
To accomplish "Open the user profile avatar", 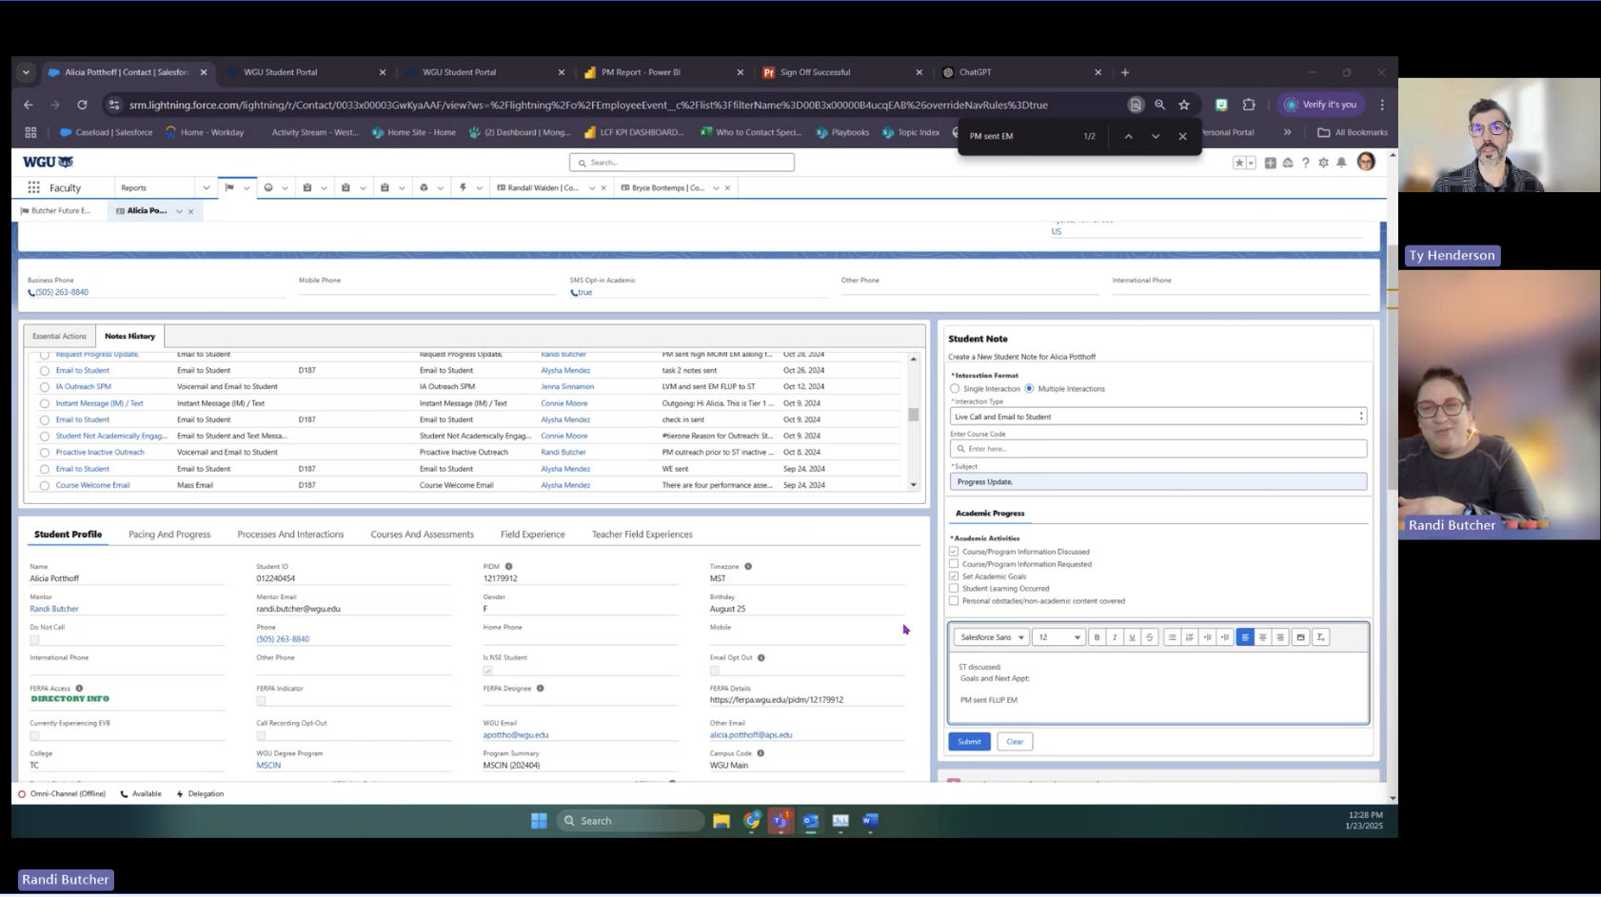I will coord(1366,162).
